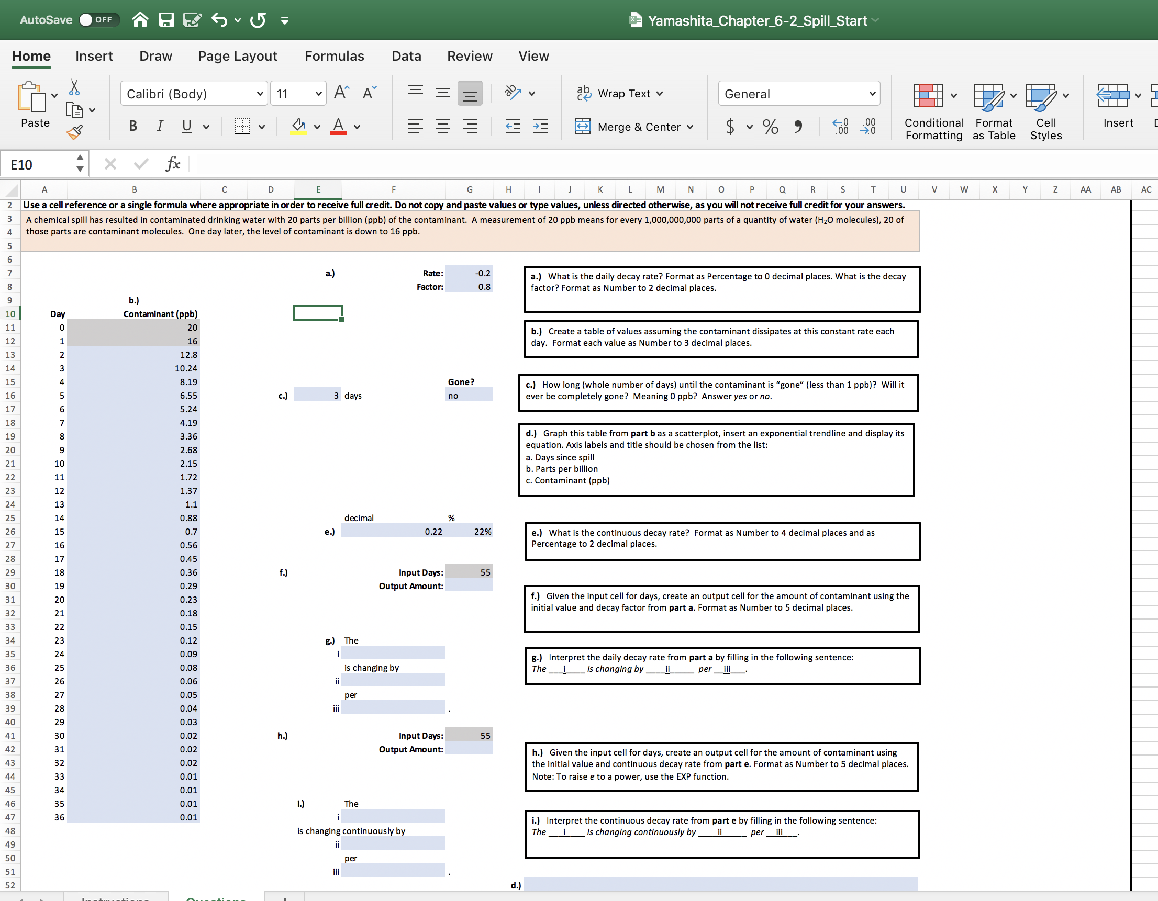Click the Cut scissors icon
Image resolution: width=1158 pixels, height=901 pixels.
click(x=74, y=87)
